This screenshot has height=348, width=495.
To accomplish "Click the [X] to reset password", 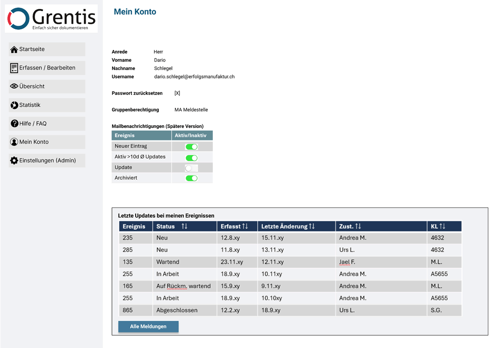I will coord(177,93).
